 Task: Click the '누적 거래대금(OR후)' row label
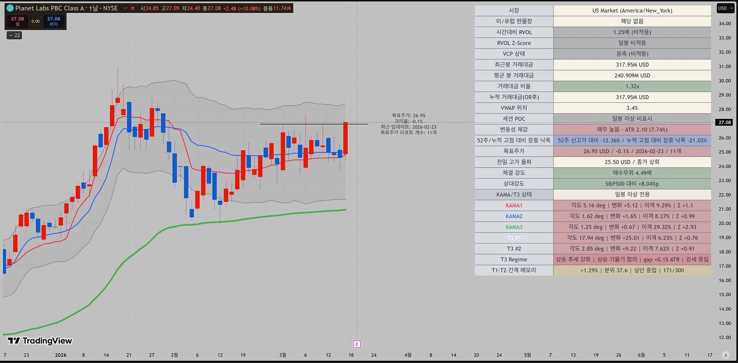tap(514, 97)
